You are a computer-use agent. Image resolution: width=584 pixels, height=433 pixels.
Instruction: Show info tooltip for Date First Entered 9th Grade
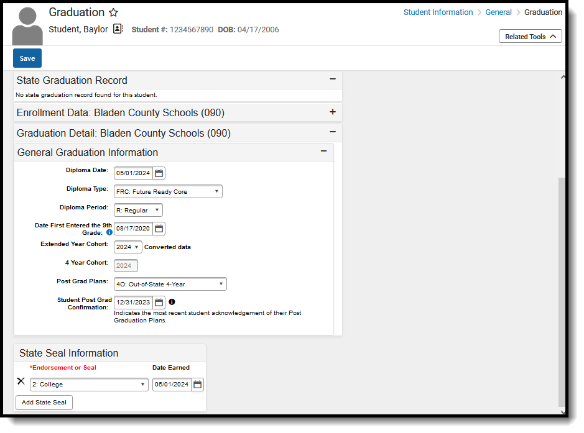click(109, 232)
